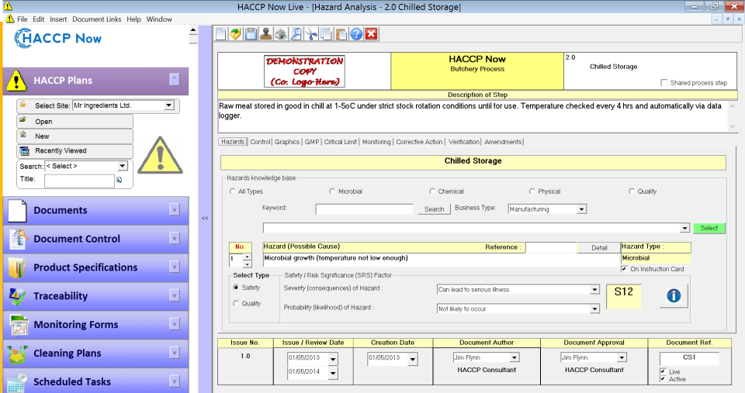The width and height of the screenshot is (745, 393).
Task: Click the Keyword input field
Action: click(365, 209)
